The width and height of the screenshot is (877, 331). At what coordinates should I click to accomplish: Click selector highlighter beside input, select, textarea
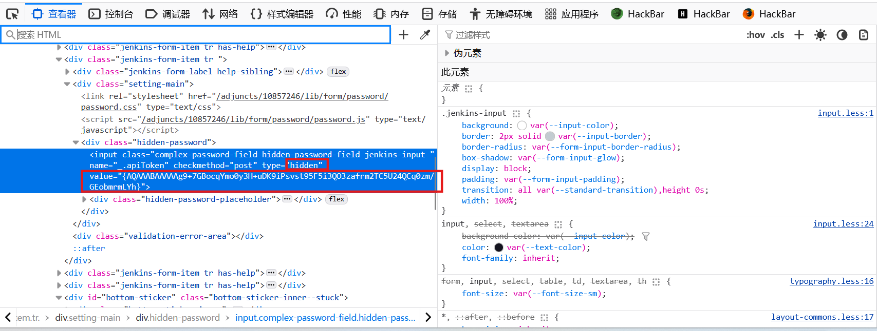[558, 224]
